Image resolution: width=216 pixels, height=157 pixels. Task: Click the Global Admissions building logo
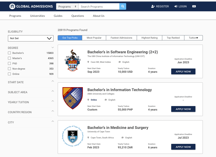point(12,6)
